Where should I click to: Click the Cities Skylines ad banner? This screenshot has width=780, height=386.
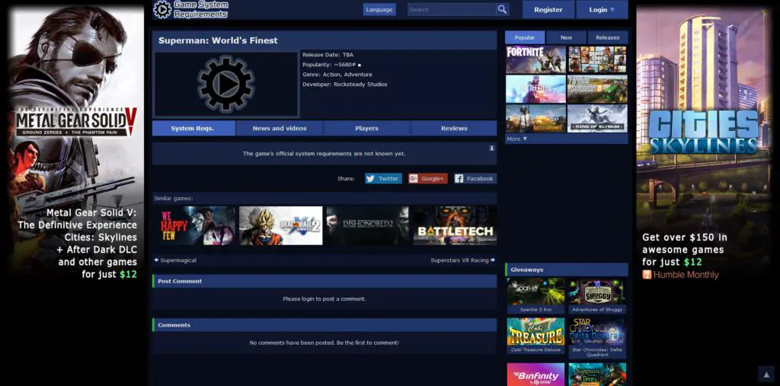tap(704, 144)
